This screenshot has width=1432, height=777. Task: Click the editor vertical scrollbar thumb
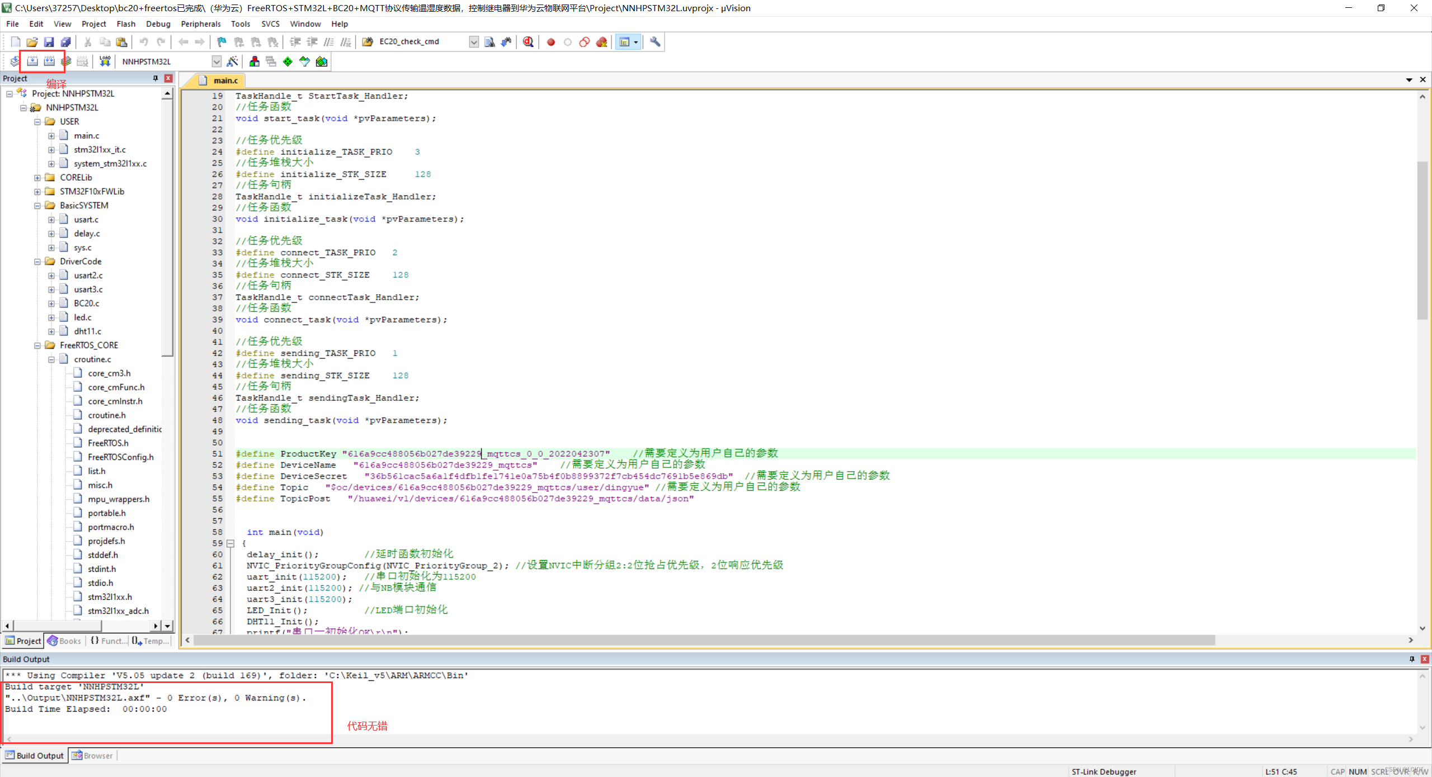click(1422, 240)
